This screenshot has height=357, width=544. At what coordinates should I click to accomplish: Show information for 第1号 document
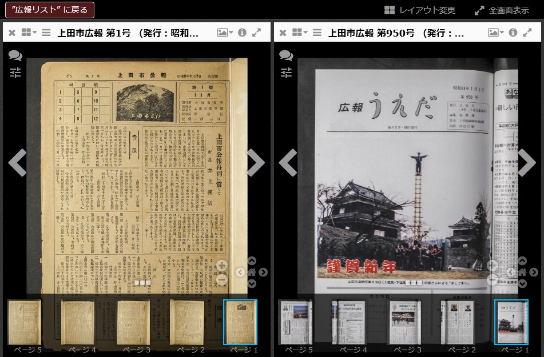tap(242, 33)
